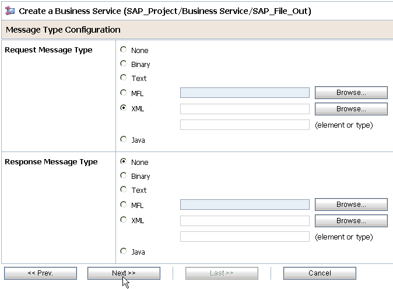The height and width of the screenshot is (289, 393).
Task: Click the Create a Business Service title text
Action: [165, 11]
